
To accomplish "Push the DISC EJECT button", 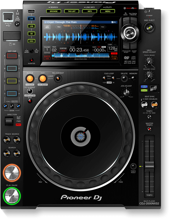I will pyautogui.click(x=149, y=28).
